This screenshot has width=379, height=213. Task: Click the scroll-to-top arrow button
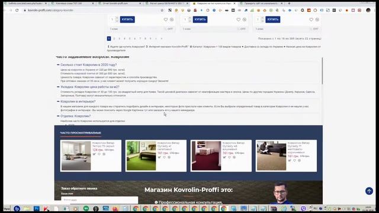coord(369,191)
